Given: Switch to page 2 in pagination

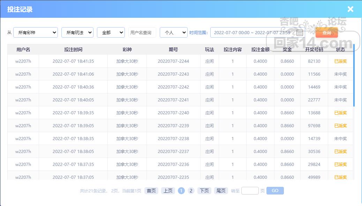Looking at the screenshot, I should click(x=191, y=191).
